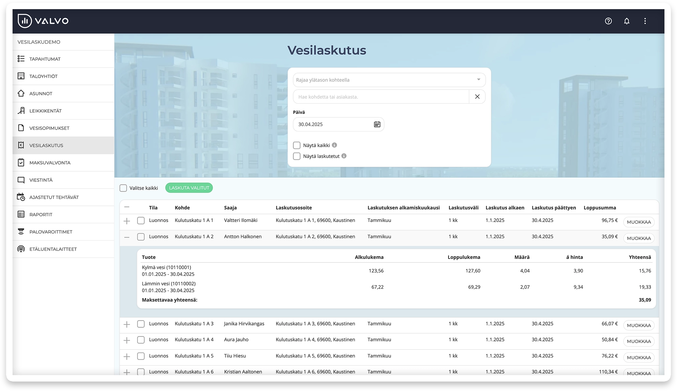Click the Palovaroittimet smoke detector icon
The height and width of the screenshot is (391, 677).
tap(21, 231)
